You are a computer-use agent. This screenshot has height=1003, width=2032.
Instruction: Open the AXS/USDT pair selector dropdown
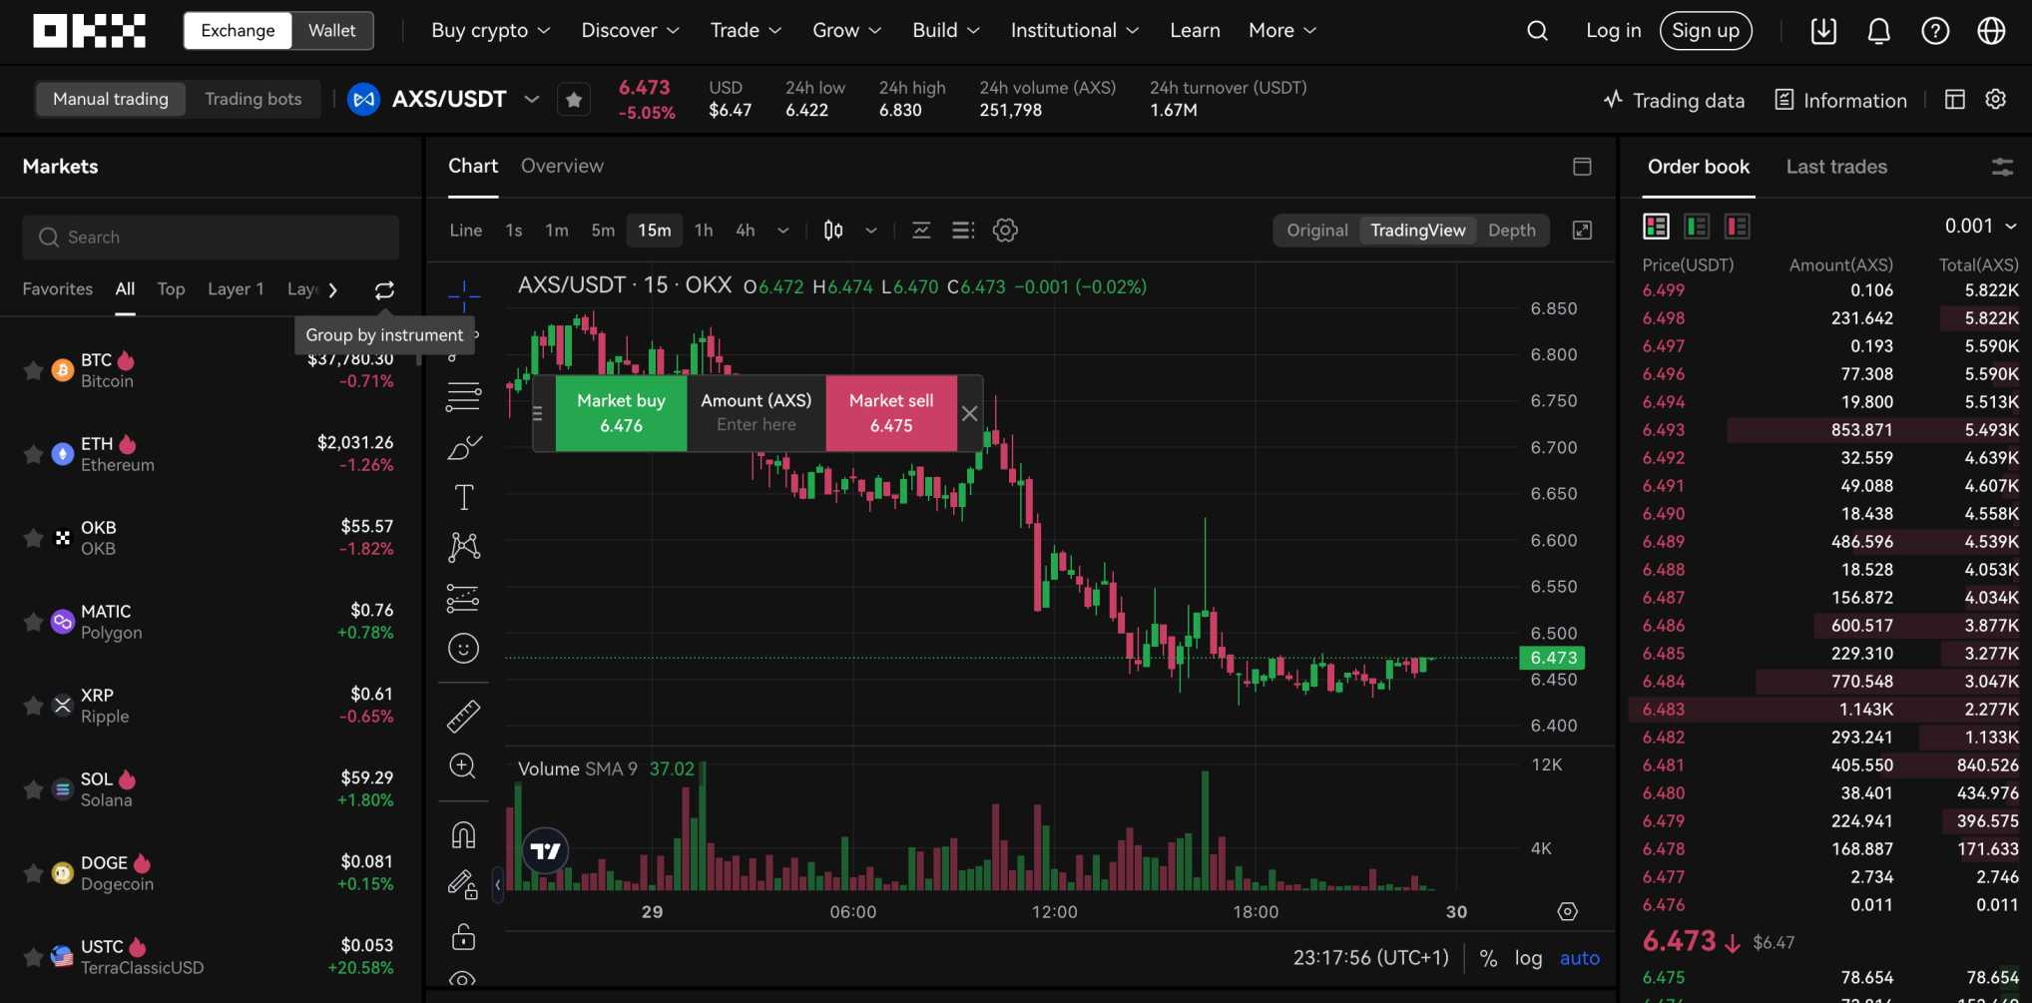tap(532, 99)
